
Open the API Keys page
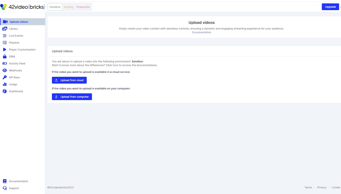click(x=22, y=77)
